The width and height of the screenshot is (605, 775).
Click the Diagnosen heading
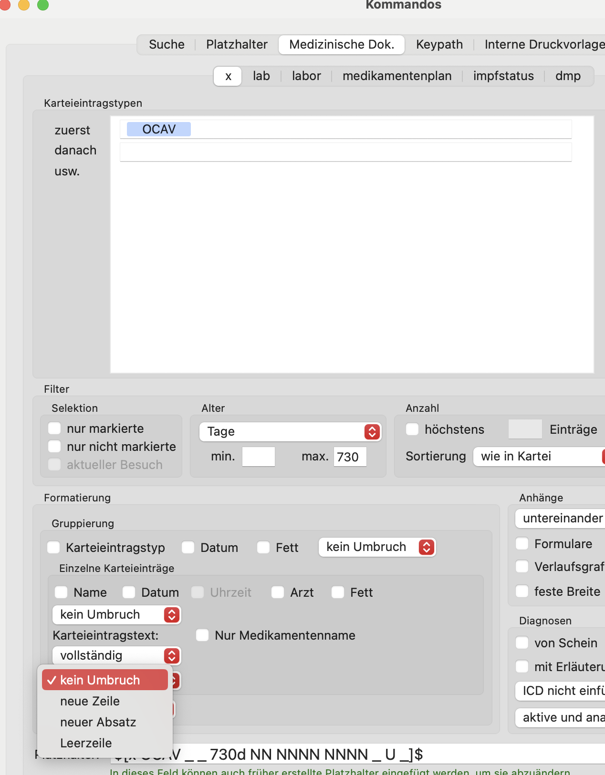(x=545, y=621)
